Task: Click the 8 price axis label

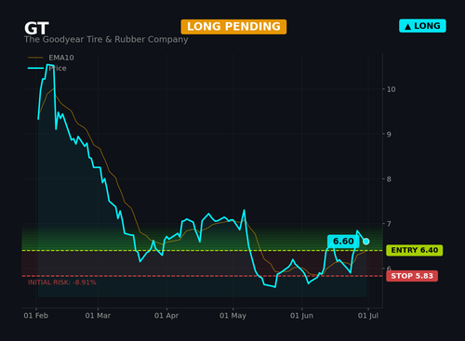Action: click(x=389, y=179)
